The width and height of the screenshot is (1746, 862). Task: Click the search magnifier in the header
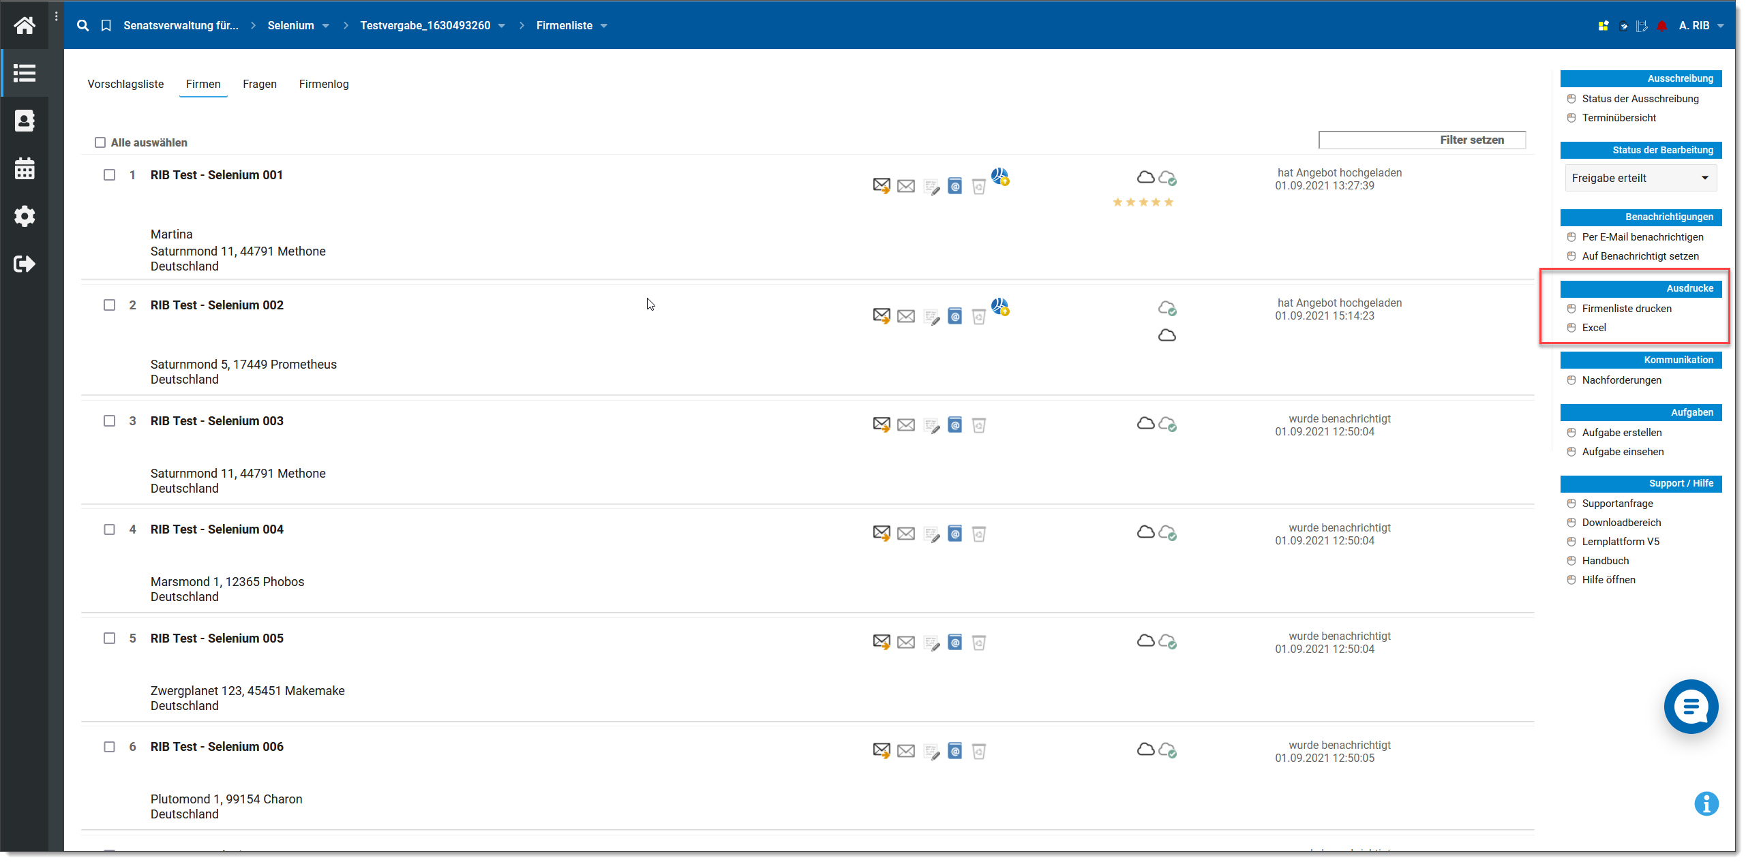pyautogui.click(x=82, y=25)
